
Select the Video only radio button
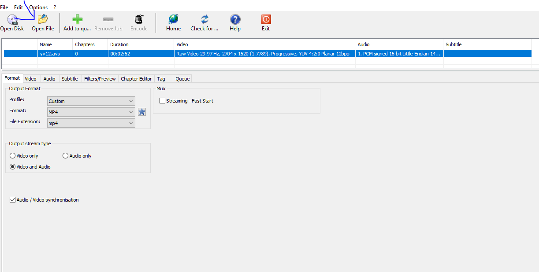coord(12,156)
